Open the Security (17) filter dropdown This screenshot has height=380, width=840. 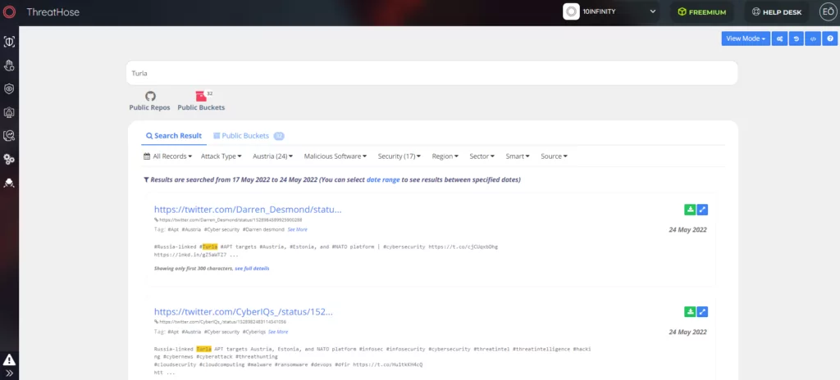click(399, 156)
